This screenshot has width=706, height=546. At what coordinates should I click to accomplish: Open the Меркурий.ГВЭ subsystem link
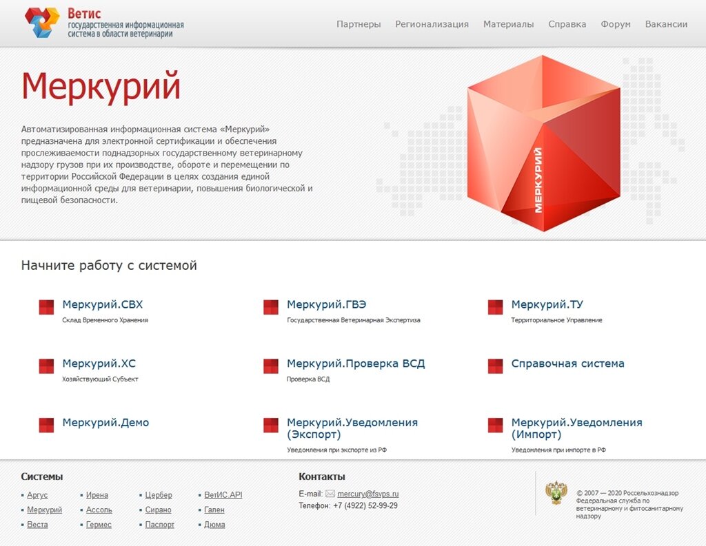[326, 304]
